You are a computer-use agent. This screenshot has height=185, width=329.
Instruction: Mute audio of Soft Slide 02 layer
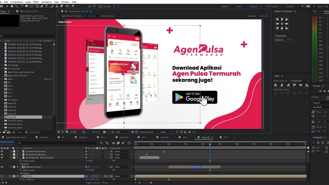(x=2, y=158)
